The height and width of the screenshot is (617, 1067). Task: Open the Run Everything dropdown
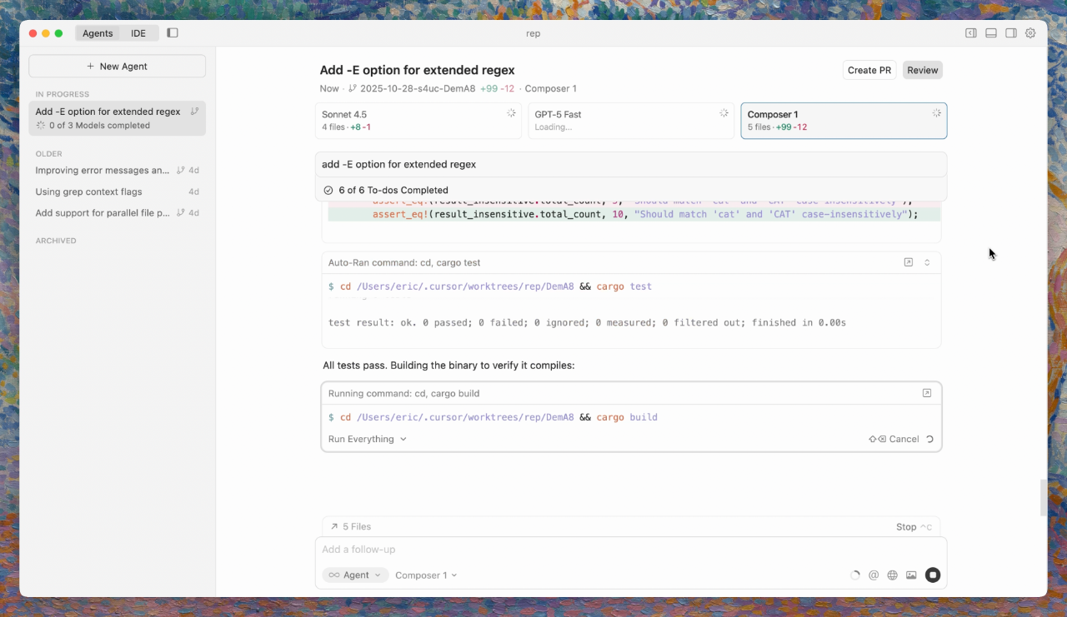pos(367,439)
